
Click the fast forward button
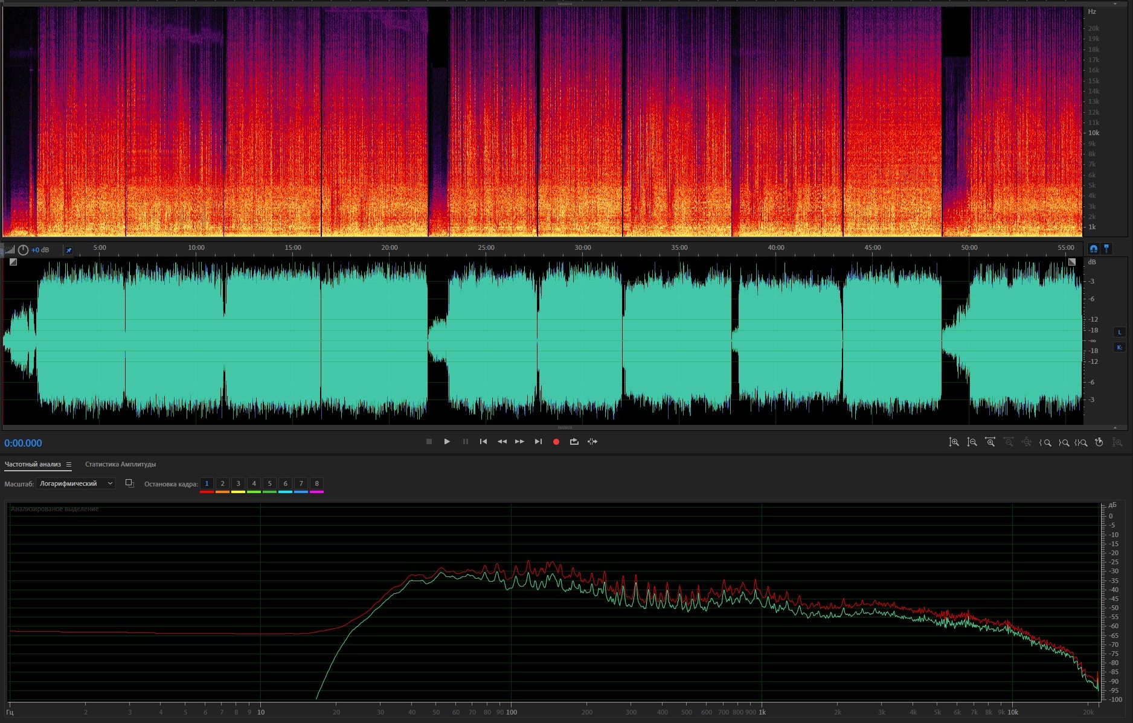[519, 442]
